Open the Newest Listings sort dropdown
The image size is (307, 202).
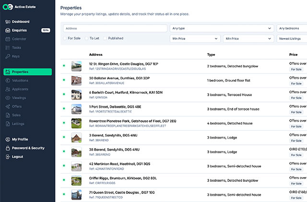(292, 38)
